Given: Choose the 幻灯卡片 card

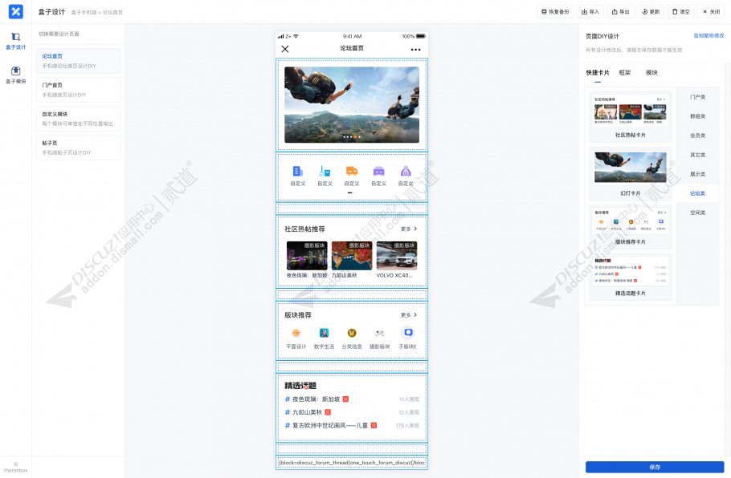Looking at the screenshot, I should (x=631, y=173).
